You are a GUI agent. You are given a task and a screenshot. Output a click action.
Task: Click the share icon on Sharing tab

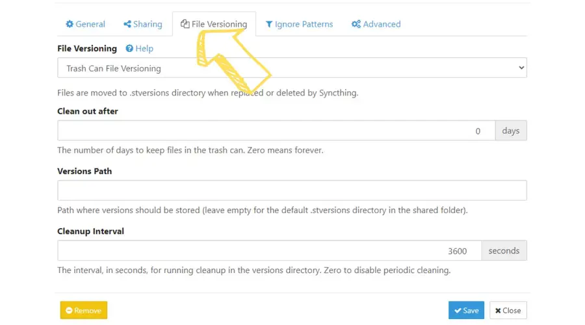(127, 25)
